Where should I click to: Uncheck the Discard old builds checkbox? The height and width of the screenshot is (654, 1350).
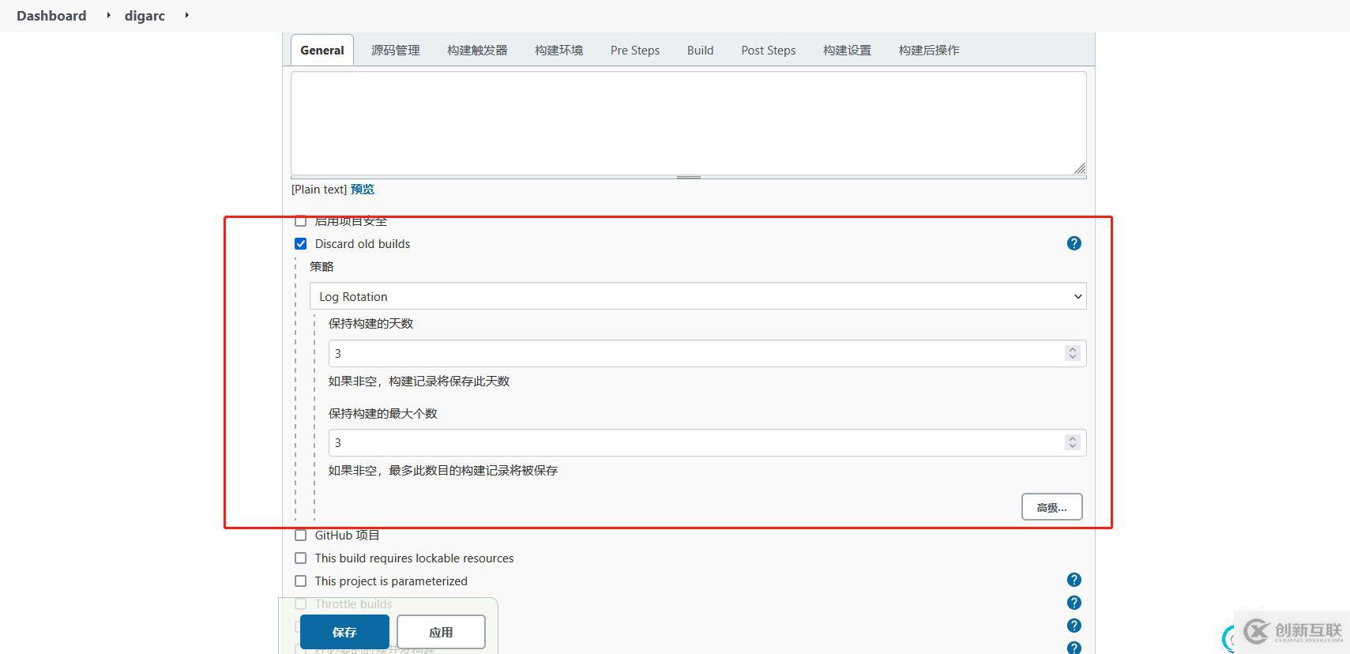click(300, 243)
